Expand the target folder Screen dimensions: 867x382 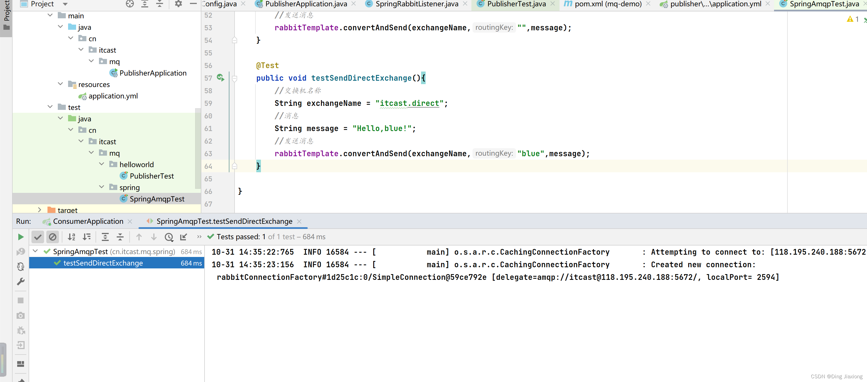click(40, 210)
